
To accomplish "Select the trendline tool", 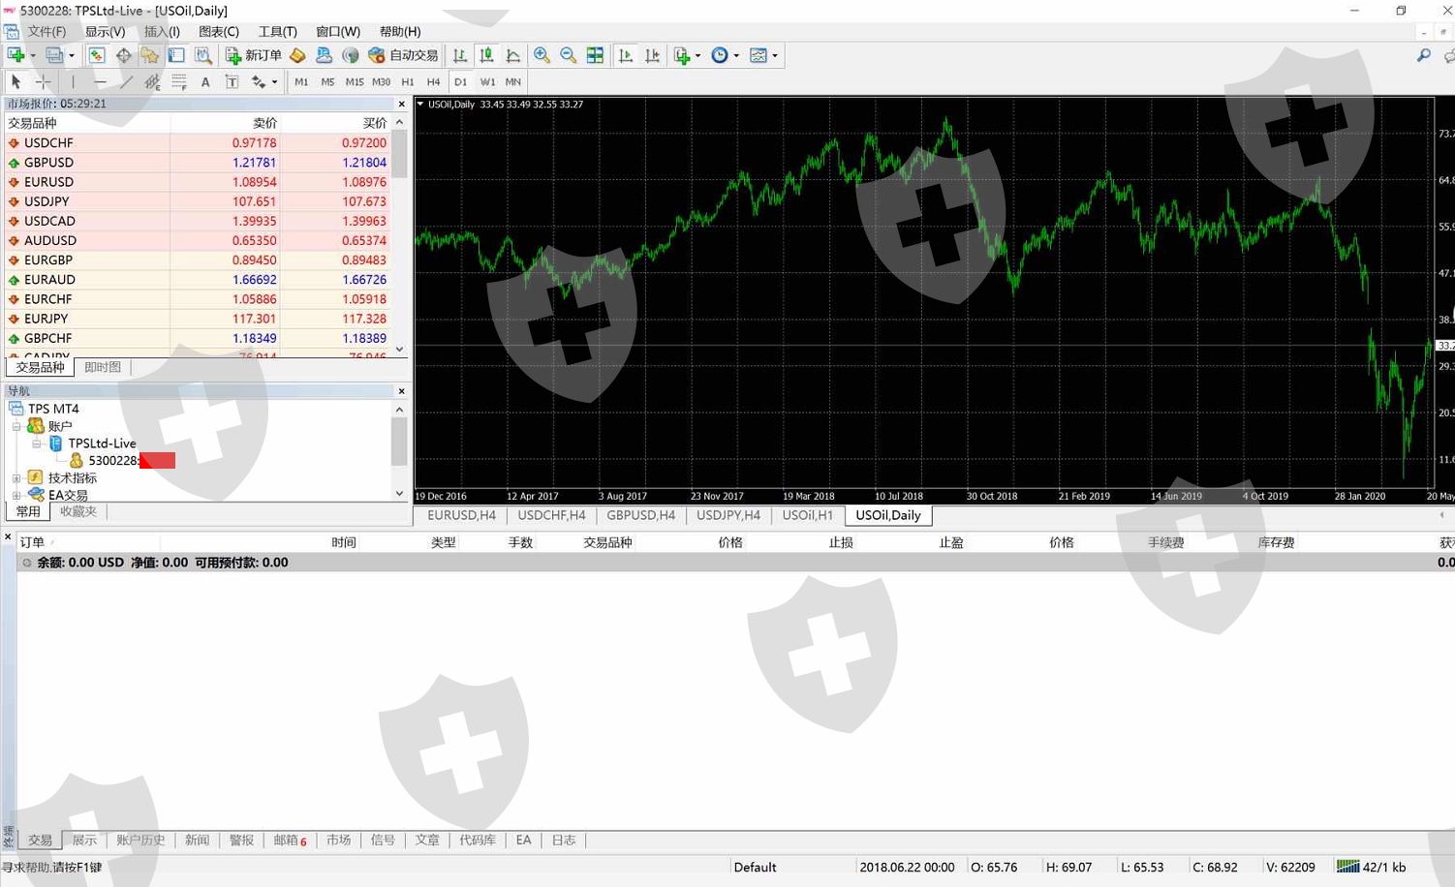I will (126, 82).
